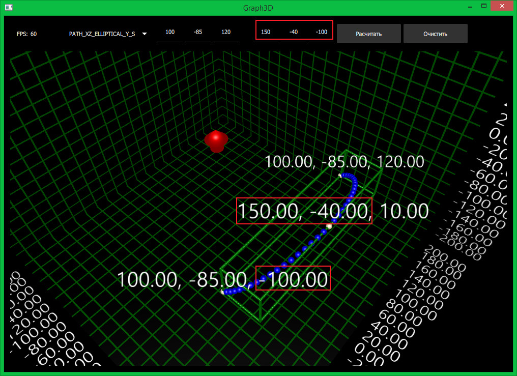Viewport: 517px width, 376px height.
Task: Select the input field containing -100
Action: [322, 32]
